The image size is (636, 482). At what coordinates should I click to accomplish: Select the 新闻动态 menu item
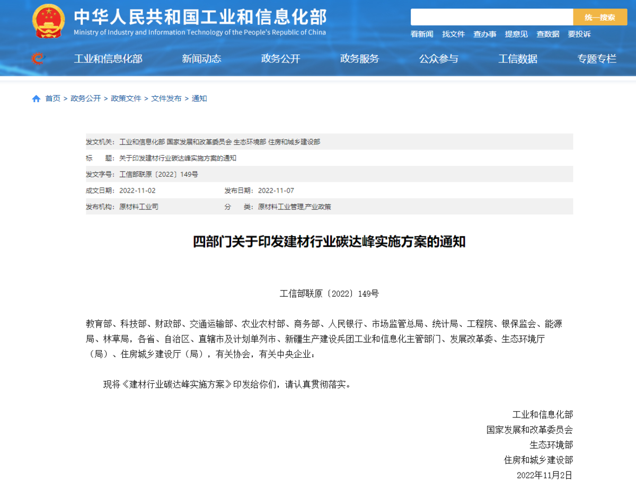[201, 59]
